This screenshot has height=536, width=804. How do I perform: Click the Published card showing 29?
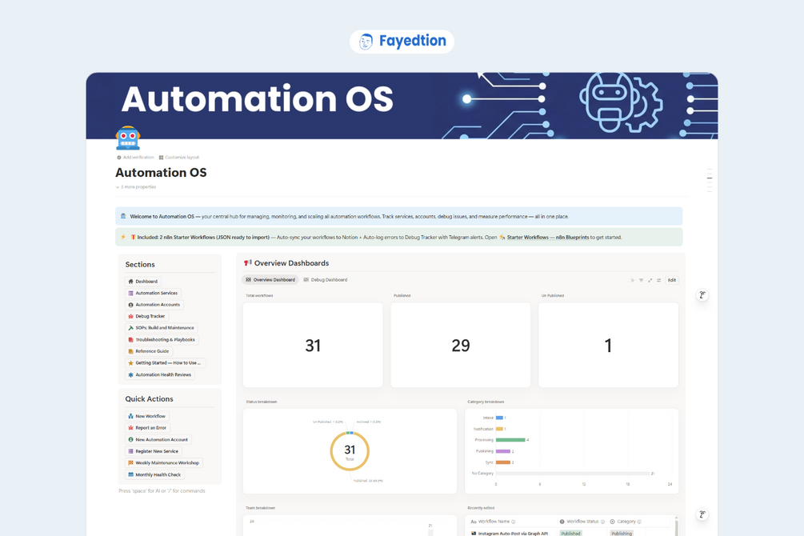pos(461,345)
